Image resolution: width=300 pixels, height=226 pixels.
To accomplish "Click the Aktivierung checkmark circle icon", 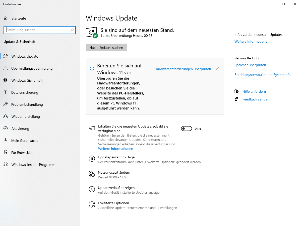I will (x=6, y=129).
